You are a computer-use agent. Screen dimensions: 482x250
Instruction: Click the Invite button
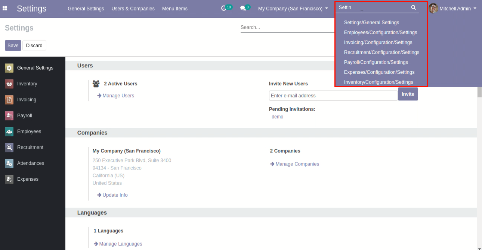408,94
